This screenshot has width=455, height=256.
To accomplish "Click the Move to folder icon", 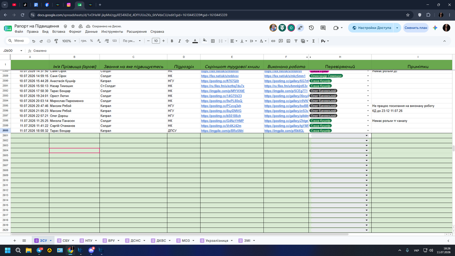I will tap(80, 26).
